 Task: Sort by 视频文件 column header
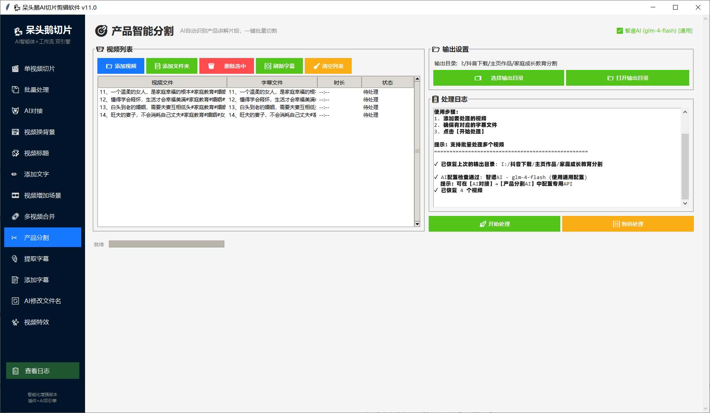[x=162, y=83]
